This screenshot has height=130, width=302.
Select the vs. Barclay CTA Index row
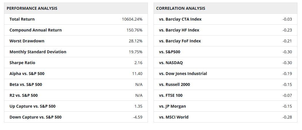tap(180, 19)
